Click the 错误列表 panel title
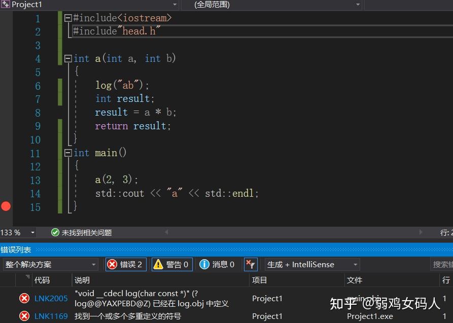 tap(16, 249)
